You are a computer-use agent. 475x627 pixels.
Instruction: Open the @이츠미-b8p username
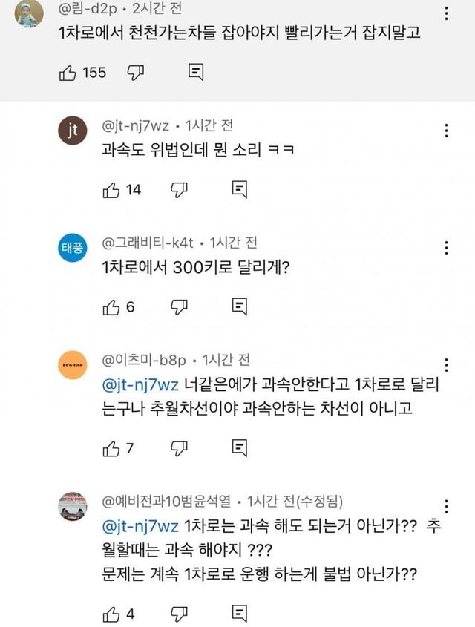[143, 360]
